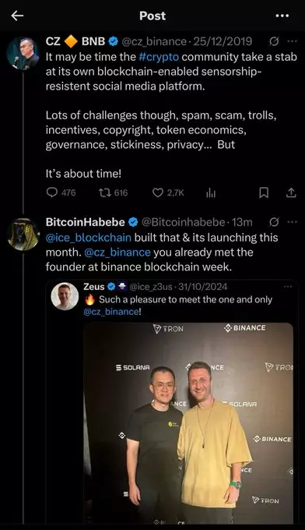View CZ's profile picture
Screen dimensions: 305x530
[x=23, y=54]
